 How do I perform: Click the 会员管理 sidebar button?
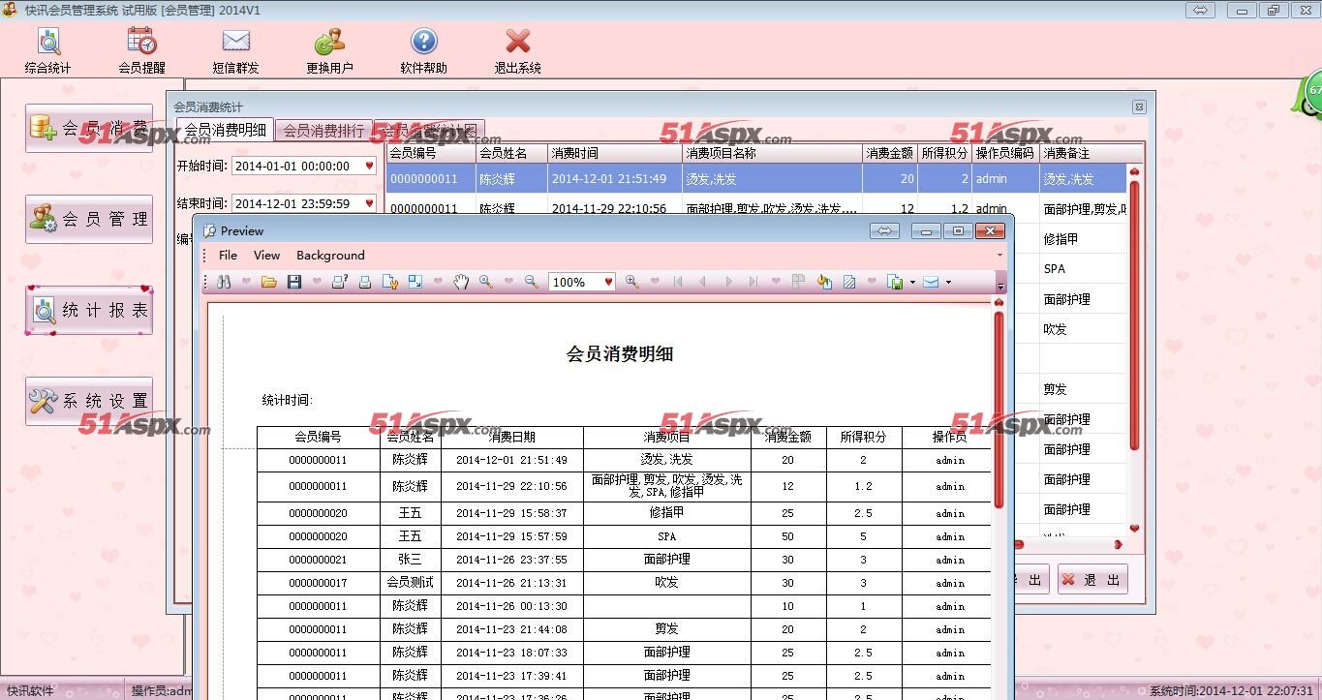pos(89,220)
